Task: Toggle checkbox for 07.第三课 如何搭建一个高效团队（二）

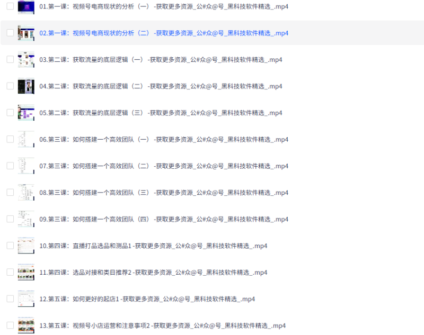Action: click(10, 166)
